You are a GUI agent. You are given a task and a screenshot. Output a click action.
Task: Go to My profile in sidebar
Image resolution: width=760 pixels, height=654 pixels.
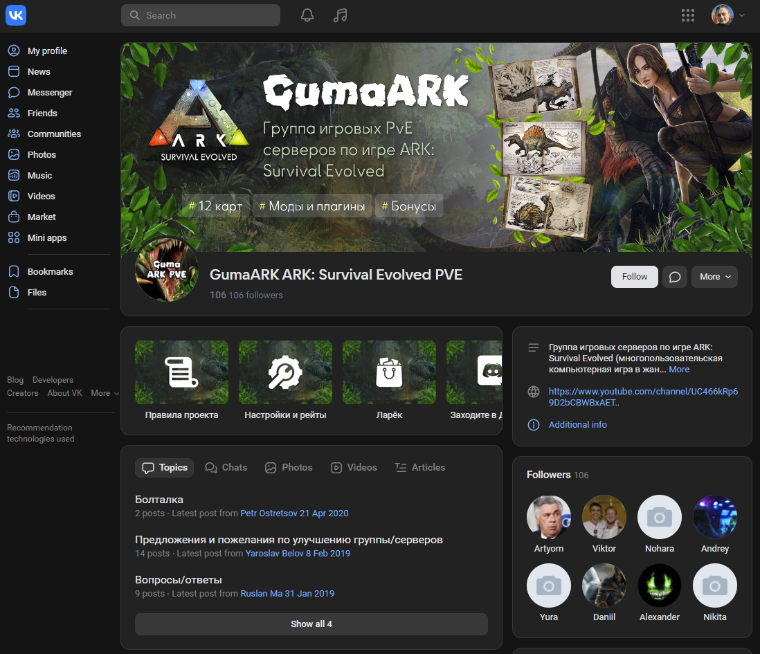point(47,51)
